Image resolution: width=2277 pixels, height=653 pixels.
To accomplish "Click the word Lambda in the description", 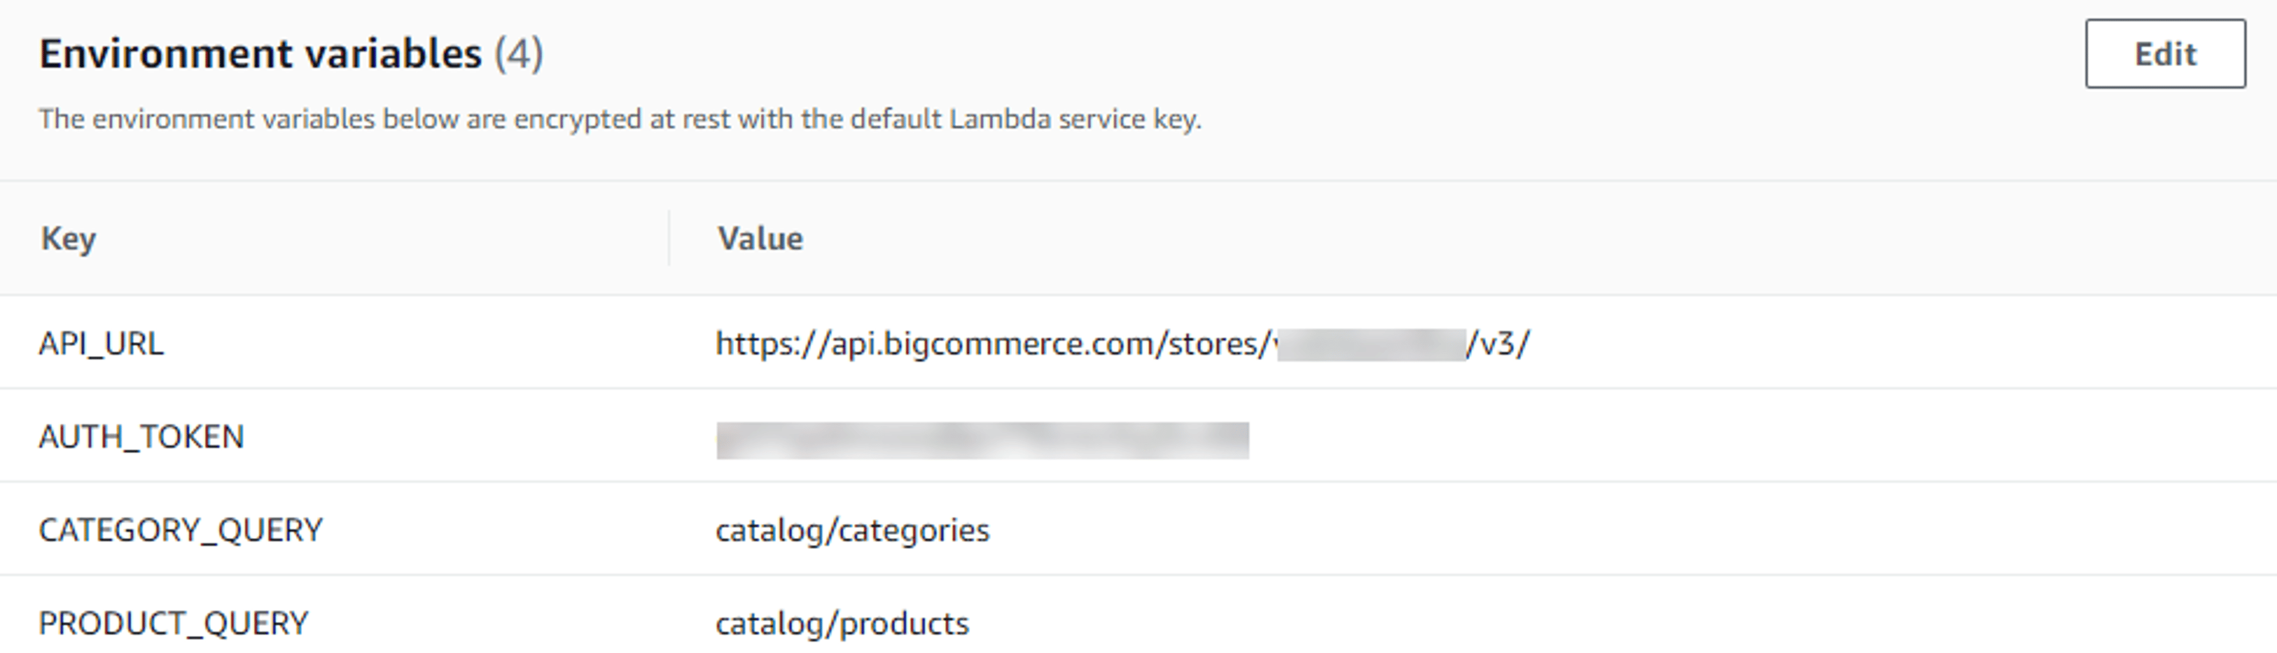I will [x=1000, y=119].
